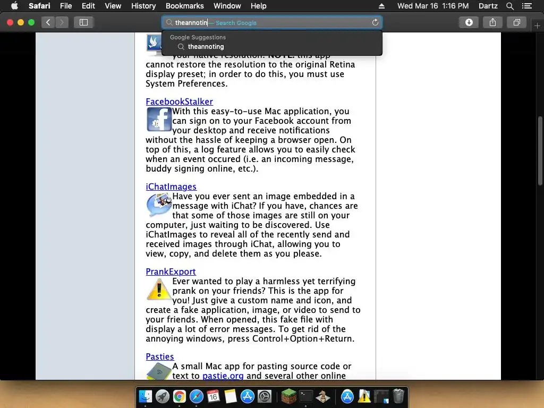Click the PrankExport warning icon image
The image size is (544, 408).
(x=159, y=290)
